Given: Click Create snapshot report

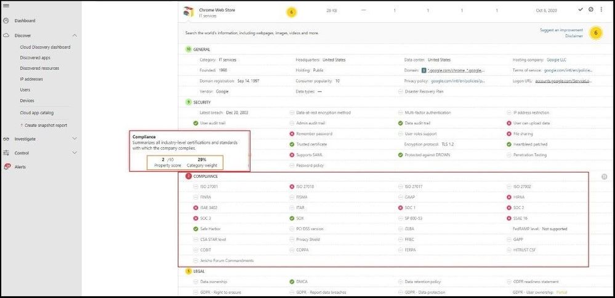Looking at the screenshot, I should point(44,126).
